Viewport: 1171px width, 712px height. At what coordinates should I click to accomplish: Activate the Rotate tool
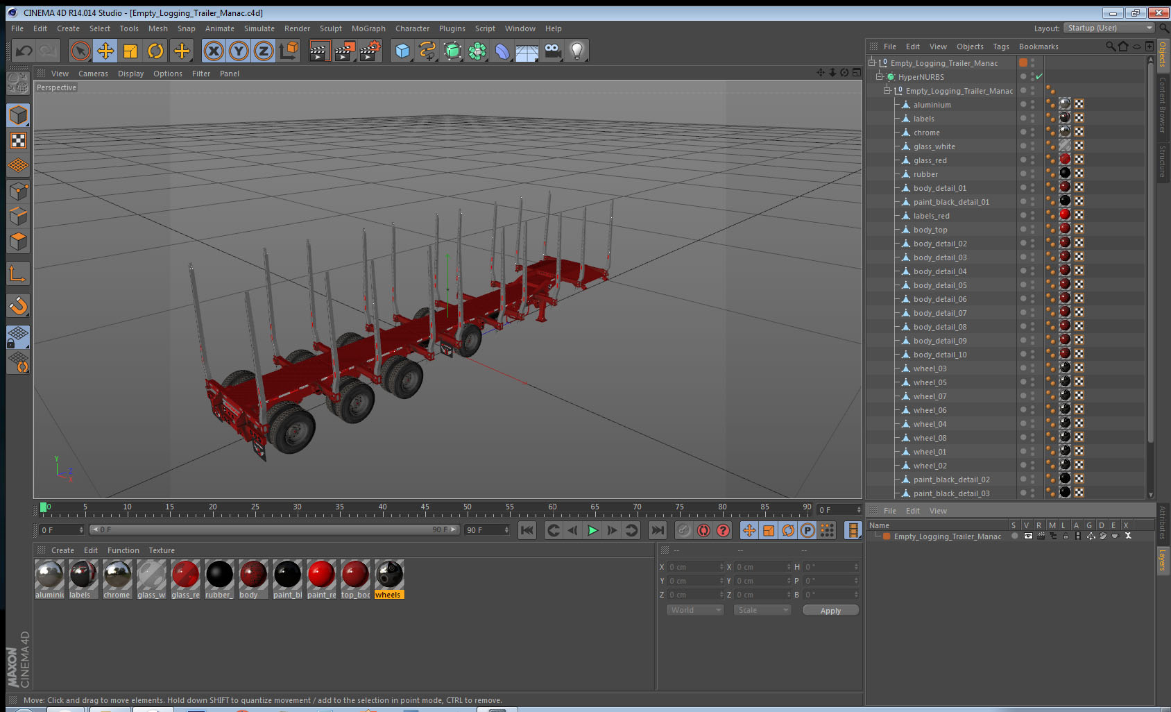(155, 51)
